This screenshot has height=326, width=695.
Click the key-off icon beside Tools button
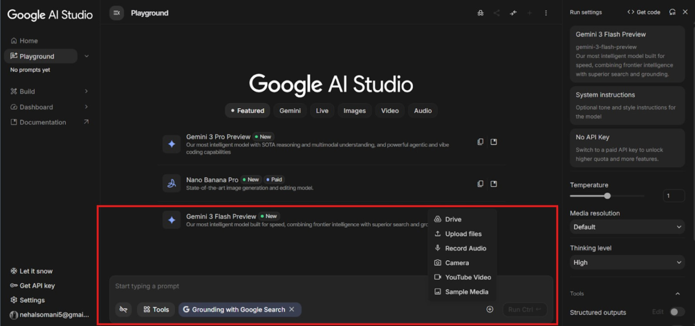tap(124, 310)
